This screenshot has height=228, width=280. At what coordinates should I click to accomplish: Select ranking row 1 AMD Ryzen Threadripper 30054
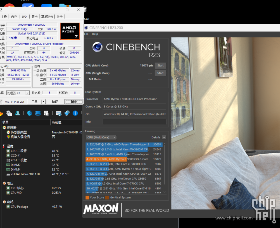(x=124, y=144)
